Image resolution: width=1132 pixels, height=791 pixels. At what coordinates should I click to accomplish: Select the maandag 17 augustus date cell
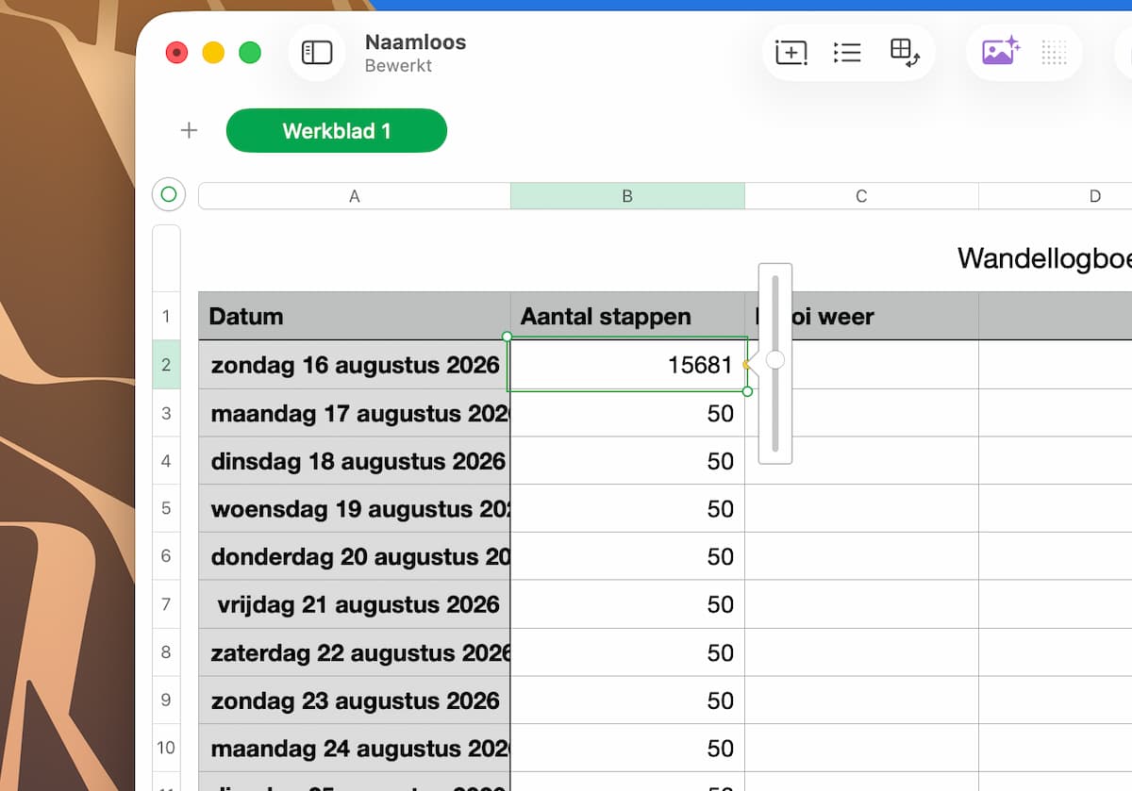coord(355,412)
